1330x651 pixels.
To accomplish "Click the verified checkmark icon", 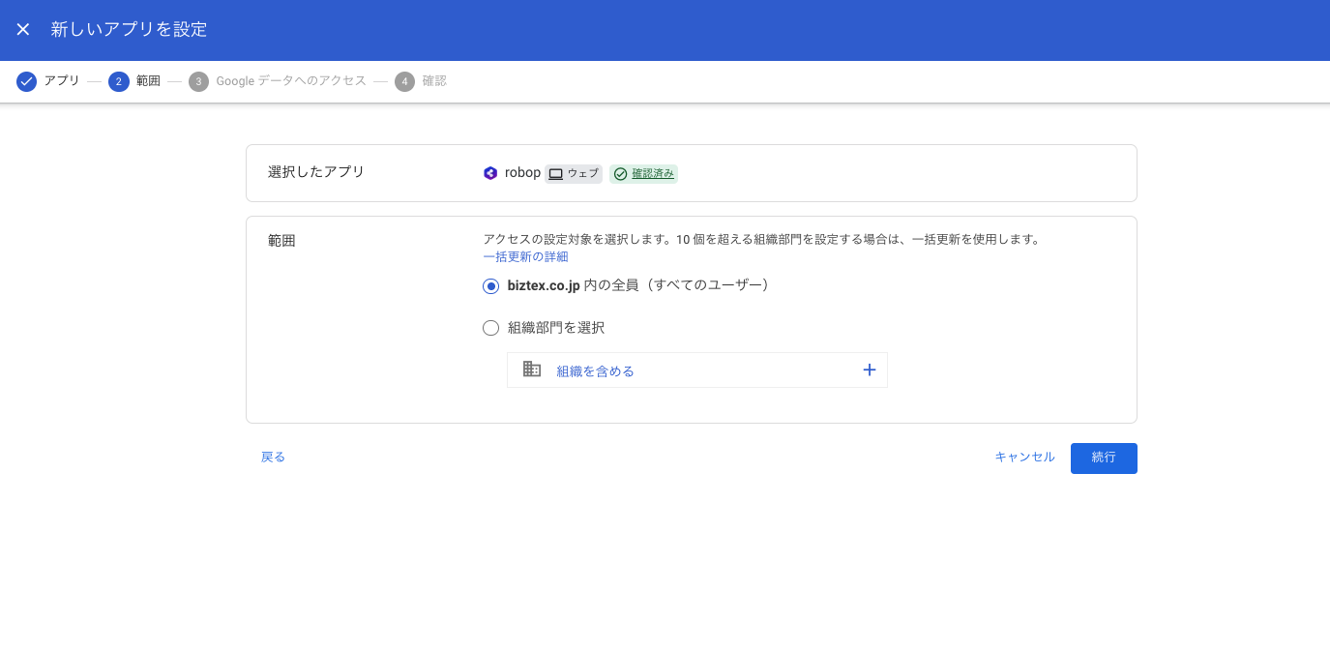I will click(x=621, y=174).
